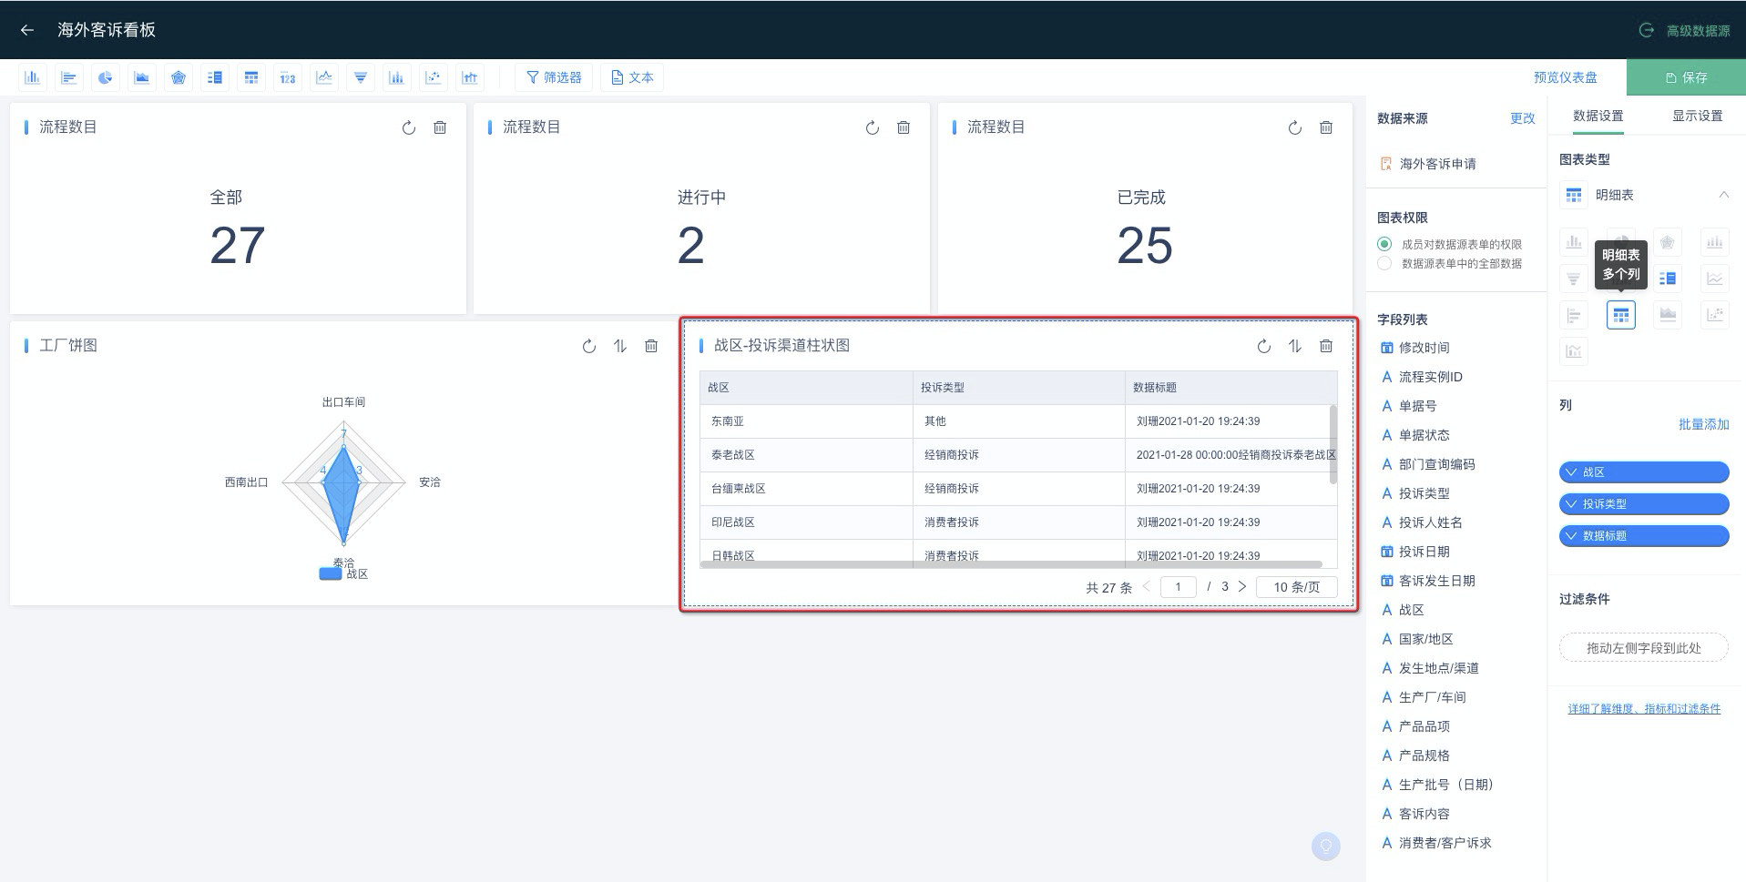Add a horizontal bar chart from top toolbar
The height and width of the screenshot is (882, 1746).
tap(69, 77)
